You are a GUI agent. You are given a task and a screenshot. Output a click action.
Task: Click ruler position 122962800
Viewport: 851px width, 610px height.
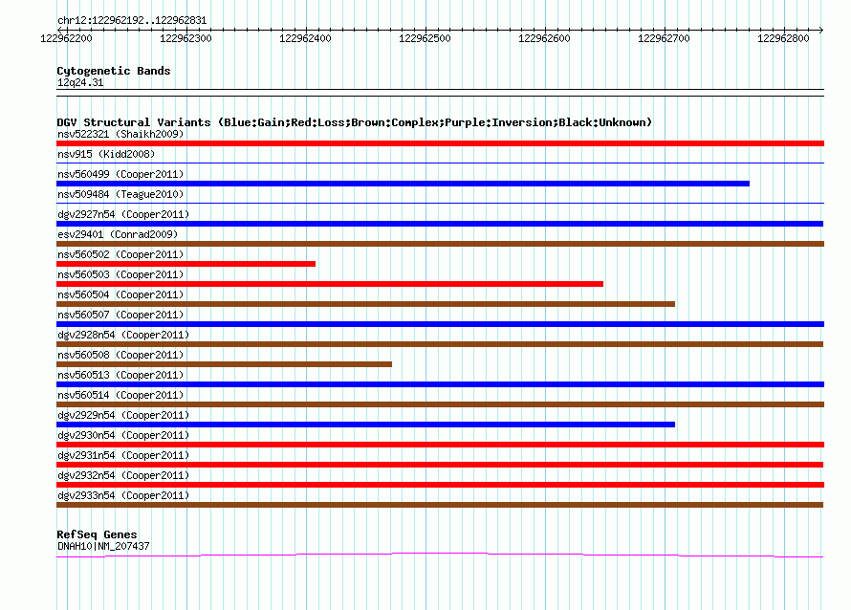783,38
